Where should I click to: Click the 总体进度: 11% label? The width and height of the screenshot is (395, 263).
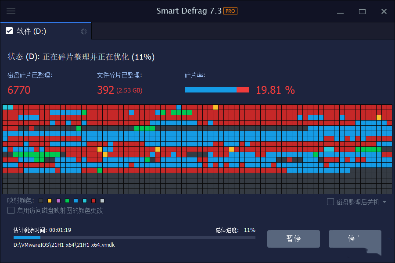tap(236, 230)
